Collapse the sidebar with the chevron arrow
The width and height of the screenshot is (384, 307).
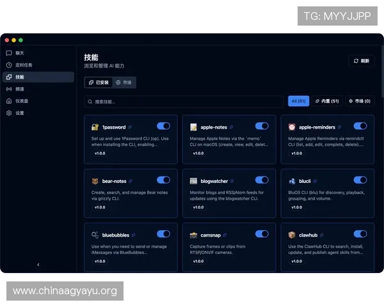click(38, 264)
